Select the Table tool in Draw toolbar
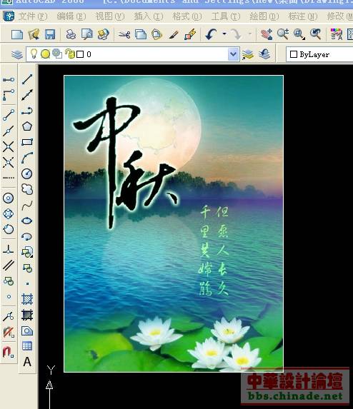 27,346
